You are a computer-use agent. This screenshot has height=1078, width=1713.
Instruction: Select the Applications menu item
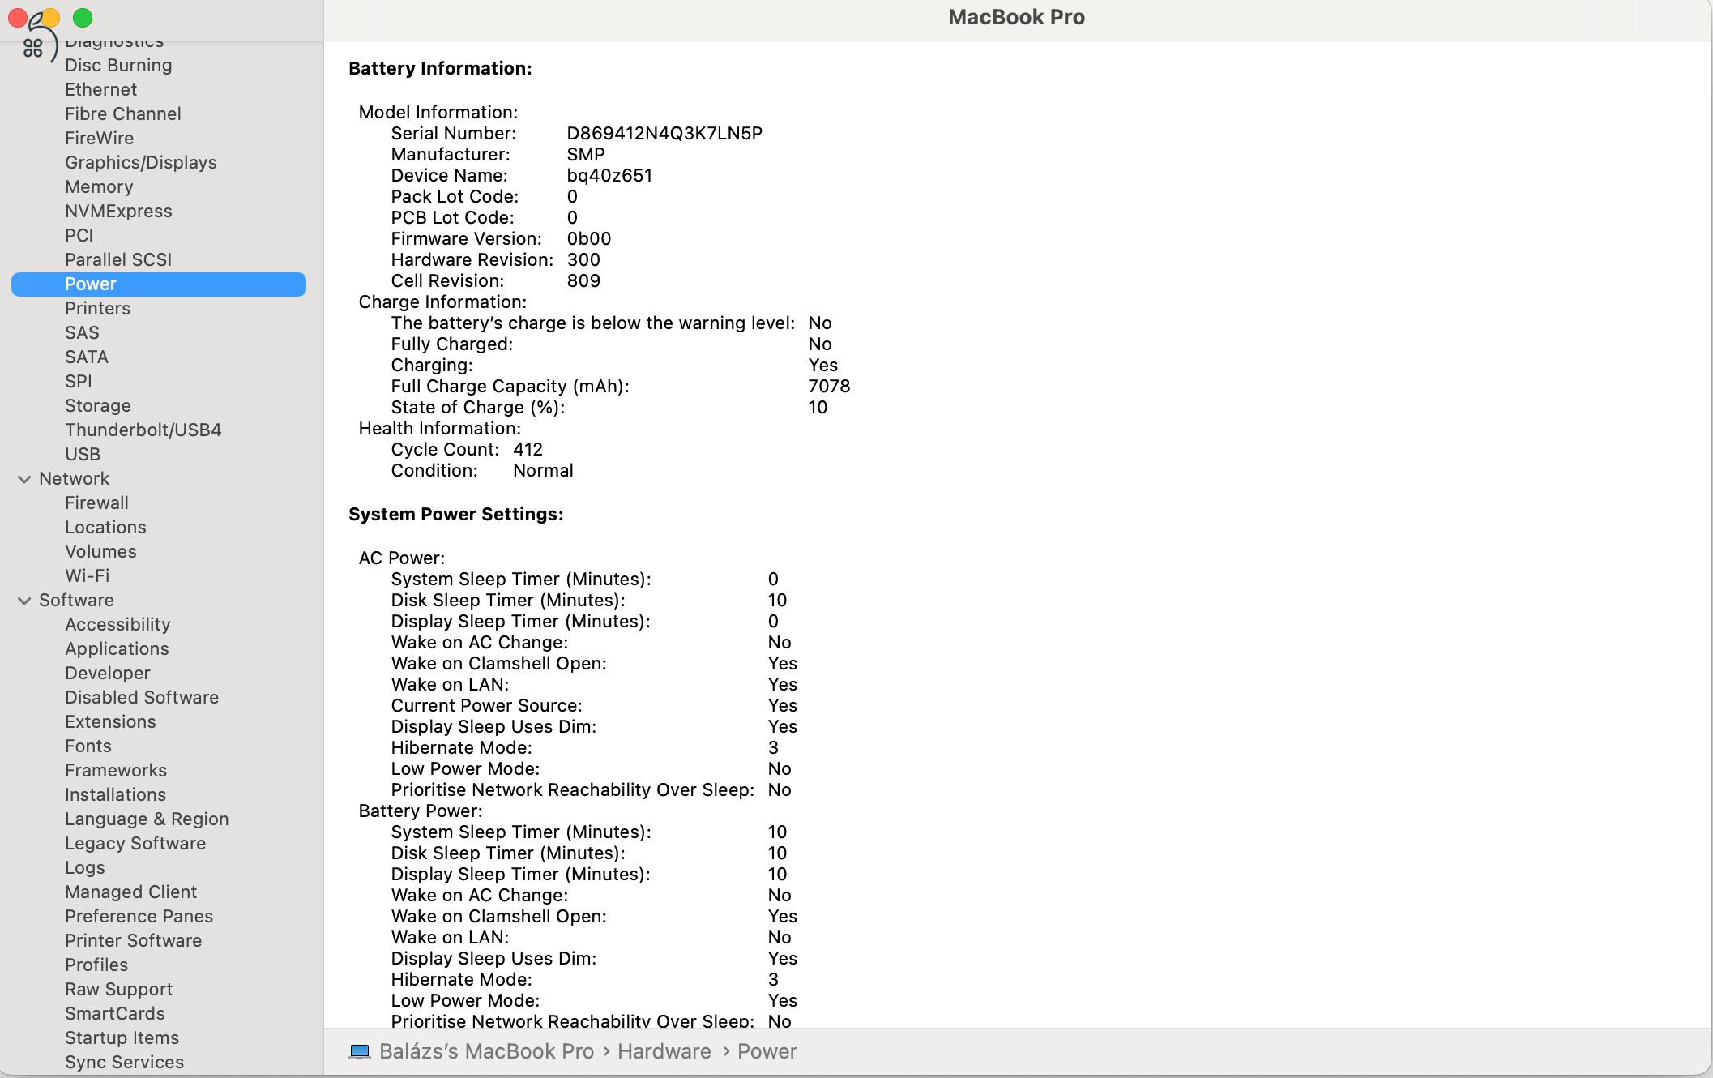click(117, 648)
